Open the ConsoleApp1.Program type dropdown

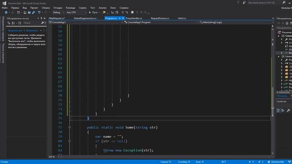tap(161, 22)
